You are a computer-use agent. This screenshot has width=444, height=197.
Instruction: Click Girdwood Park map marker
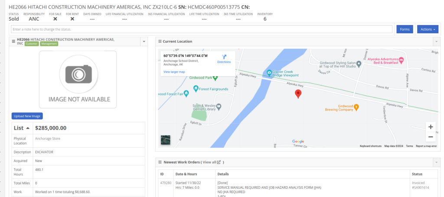pyautogui.click(x=215, y=77)
